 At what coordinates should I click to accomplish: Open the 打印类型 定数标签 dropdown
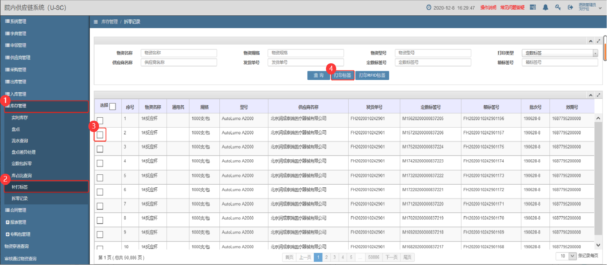[x=560, y=53]
